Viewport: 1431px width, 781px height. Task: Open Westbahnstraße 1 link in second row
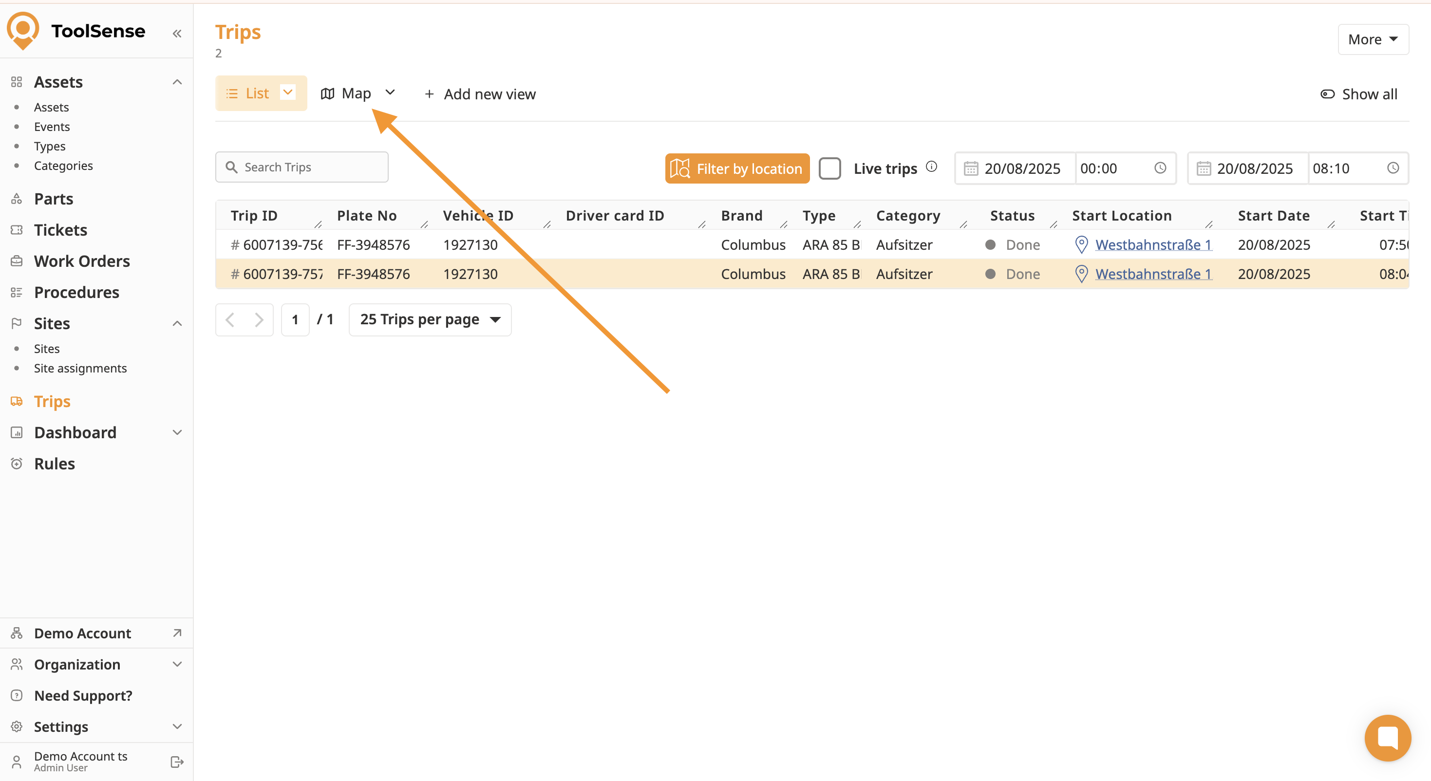tap(1153, 274)
